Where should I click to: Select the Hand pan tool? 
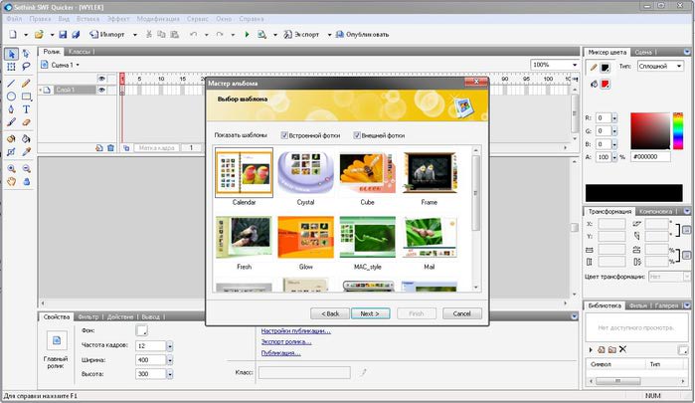coord(12,181)
